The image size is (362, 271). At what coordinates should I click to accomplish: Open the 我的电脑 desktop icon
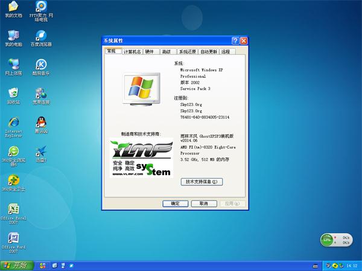[x=13, y=35]
